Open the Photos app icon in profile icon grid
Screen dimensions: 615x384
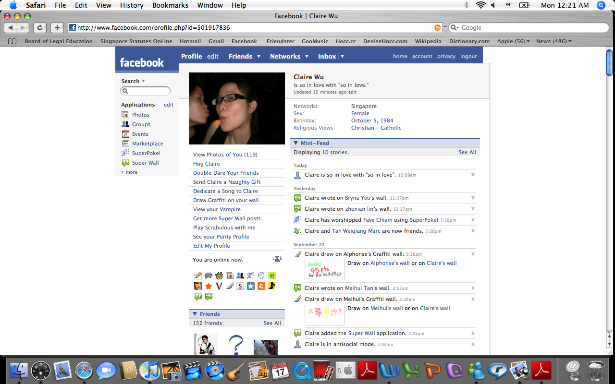[230, 276]
